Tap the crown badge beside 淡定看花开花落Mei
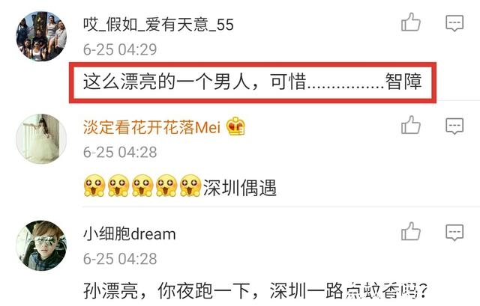The image size is (480, 306). click(235, 126)
